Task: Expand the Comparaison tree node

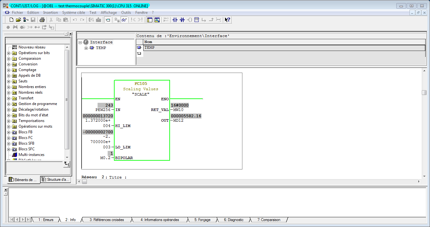Action: [8, 58]
